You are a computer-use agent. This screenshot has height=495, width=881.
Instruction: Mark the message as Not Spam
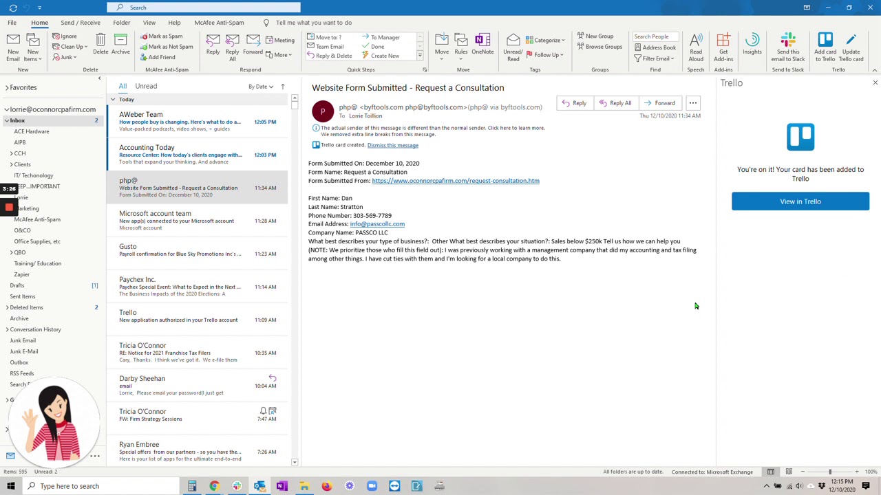[167, 47]
